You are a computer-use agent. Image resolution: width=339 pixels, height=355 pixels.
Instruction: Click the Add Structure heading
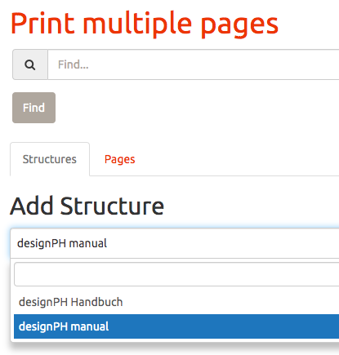point(87,206)
